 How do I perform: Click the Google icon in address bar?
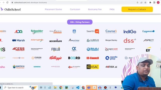(138, 2)
